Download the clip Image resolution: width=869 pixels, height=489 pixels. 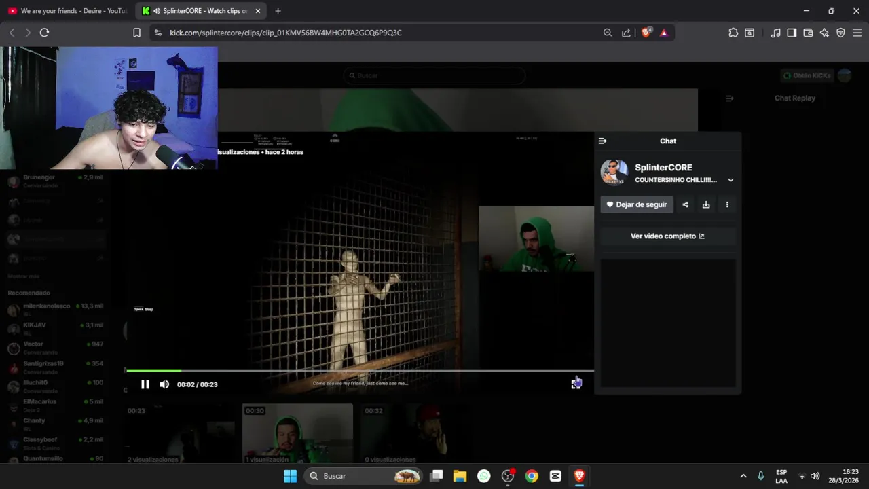[x=706, y=204]
